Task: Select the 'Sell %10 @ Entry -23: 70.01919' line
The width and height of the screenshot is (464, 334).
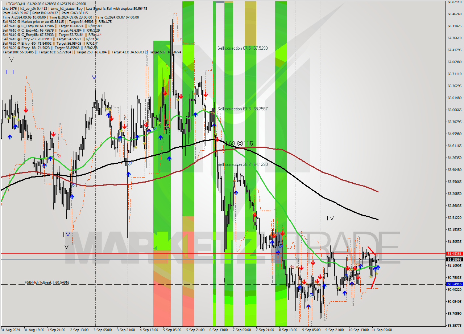Action: (x=51, y=39)
